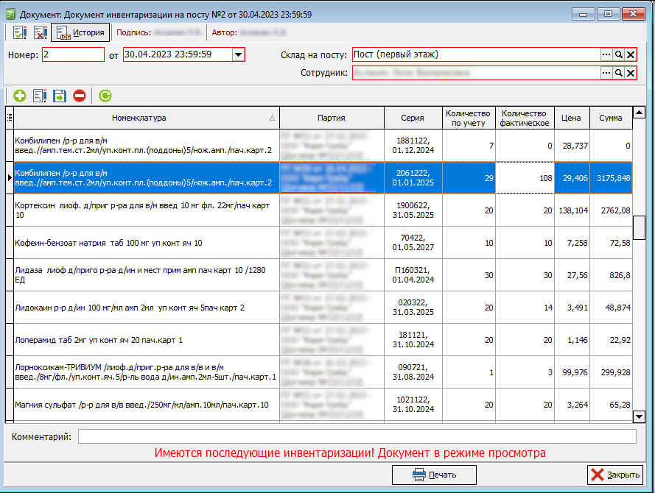This screenshot has height=493, width=655.
Task: Click the list icon beside the add button
Action: (40, 96)
